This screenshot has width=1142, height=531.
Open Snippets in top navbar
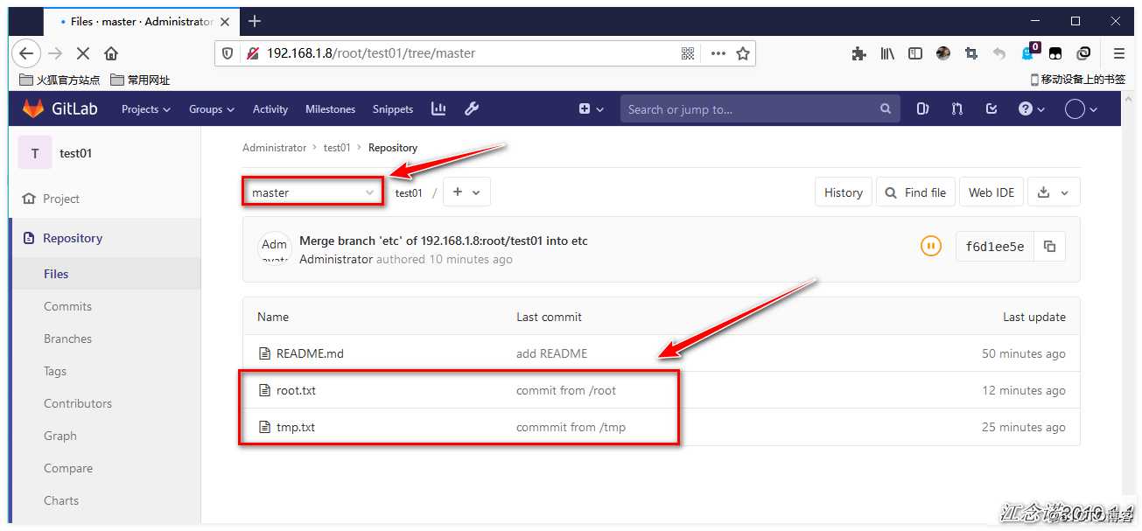click(393, 108)
